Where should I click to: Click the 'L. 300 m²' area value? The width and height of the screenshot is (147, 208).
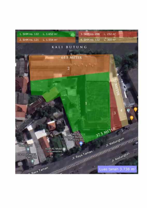point(110,40)
